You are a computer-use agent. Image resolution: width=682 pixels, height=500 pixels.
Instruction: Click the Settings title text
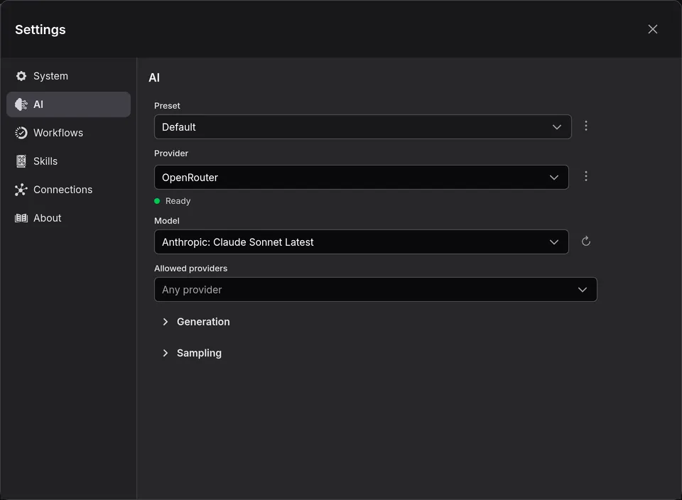(40, 30)
